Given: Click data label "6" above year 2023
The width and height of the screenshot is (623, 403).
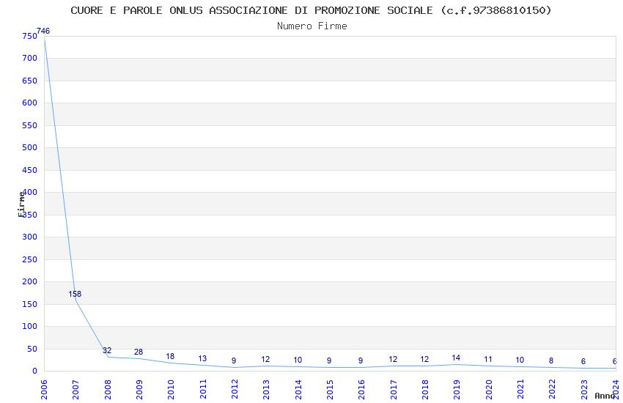Looking at the screenshot, I should pyautogui.click(x=583, y=361).
